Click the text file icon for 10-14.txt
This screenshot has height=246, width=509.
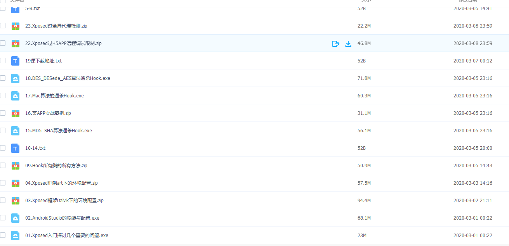click(16, 148)
